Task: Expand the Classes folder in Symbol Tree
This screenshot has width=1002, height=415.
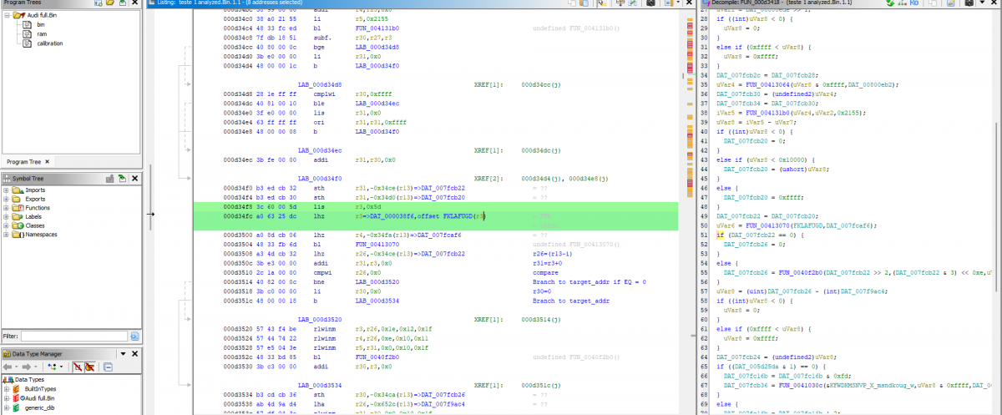Action: 7,225
